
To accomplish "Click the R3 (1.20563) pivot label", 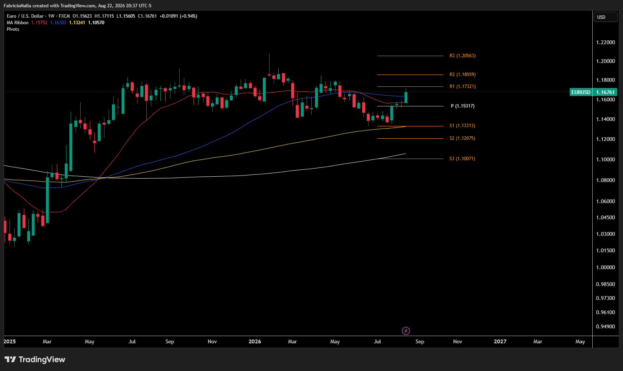I will (463, 56).
